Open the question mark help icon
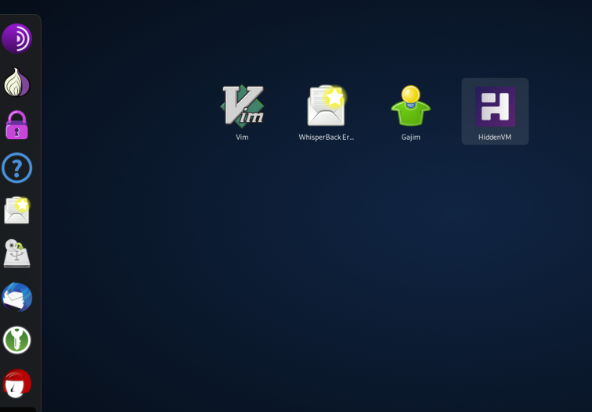592x412 pixels. point(17,168)
